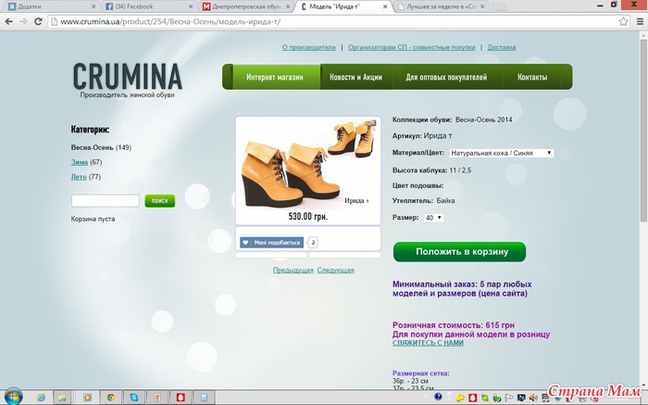This screenshot has height=405, width=648.
Task: Go to Предыдущая product link
Action: coord(293,270)
